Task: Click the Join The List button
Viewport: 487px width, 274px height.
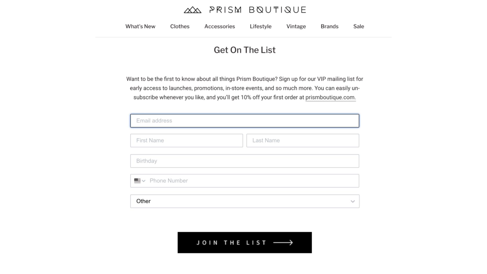Action: (x=245, y=243)
